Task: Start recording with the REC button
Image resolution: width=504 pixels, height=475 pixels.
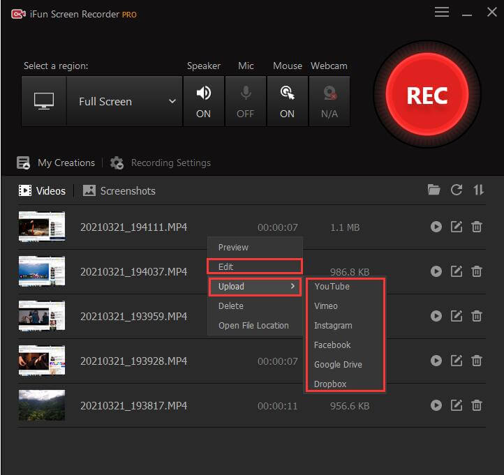Action: [x=427, y=95]
